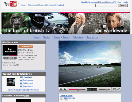Click the Subscribers: 125 text
Image resolution: width=132 pixels, height=102 pixels.
[x=9, y=63]
